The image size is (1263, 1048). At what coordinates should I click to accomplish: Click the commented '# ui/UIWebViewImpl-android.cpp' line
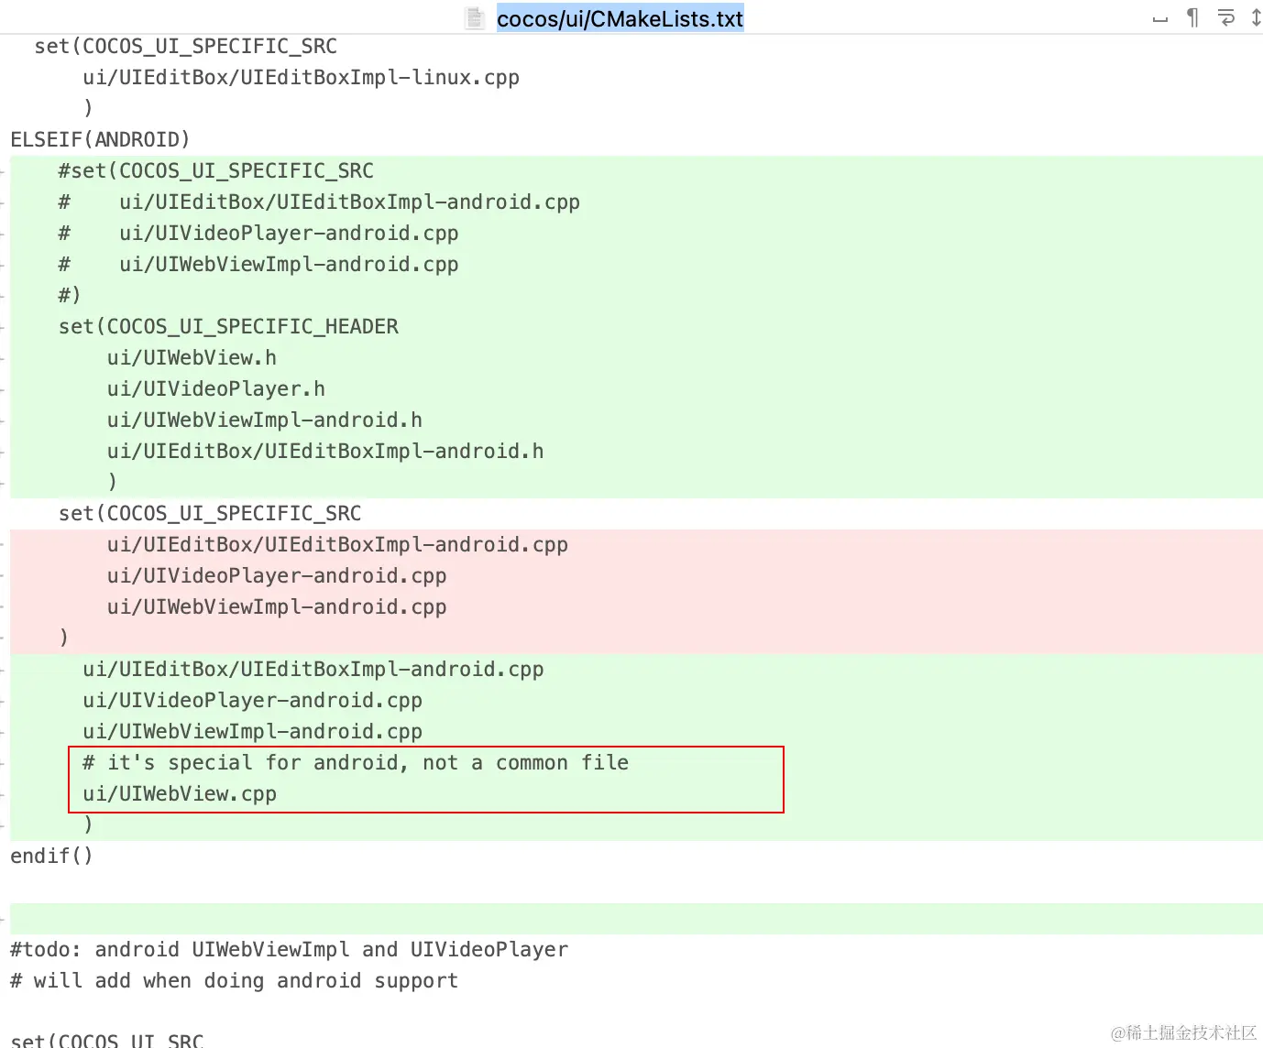258,265
